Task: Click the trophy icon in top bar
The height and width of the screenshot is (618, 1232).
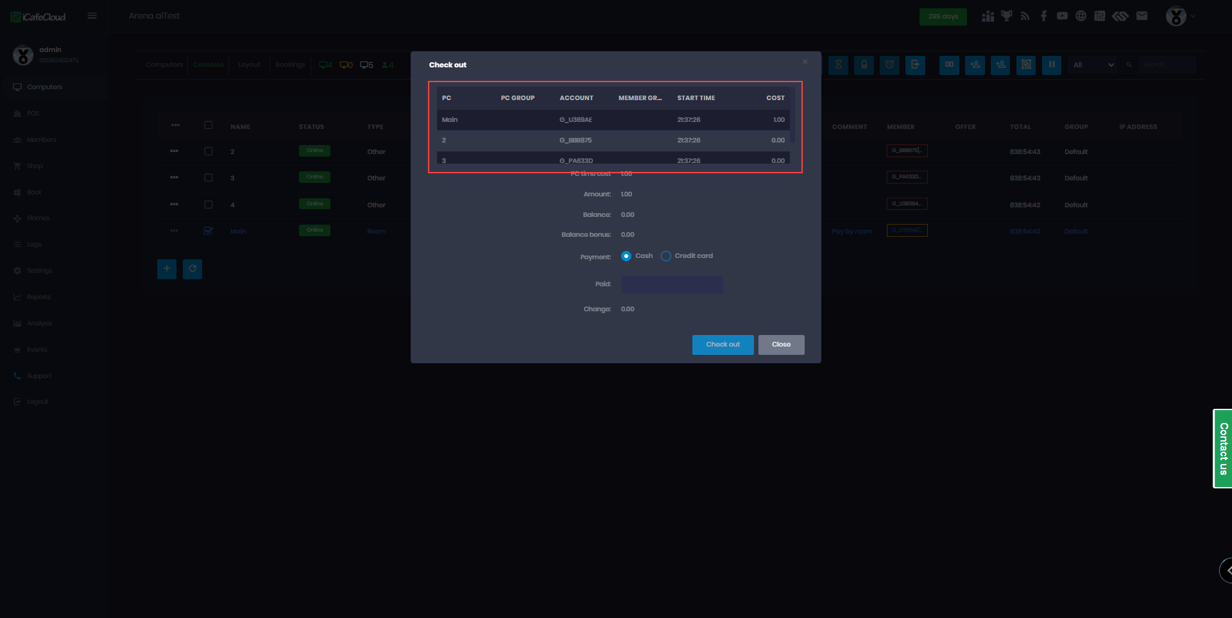Action: (x=1006, y=16)
